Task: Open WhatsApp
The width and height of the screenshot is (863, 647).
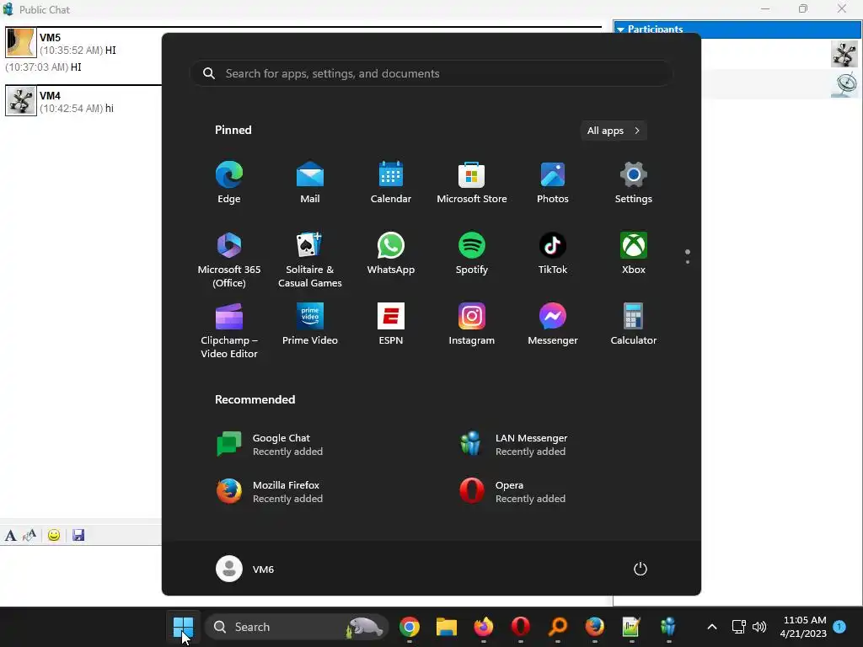Action: coord(391,253)
